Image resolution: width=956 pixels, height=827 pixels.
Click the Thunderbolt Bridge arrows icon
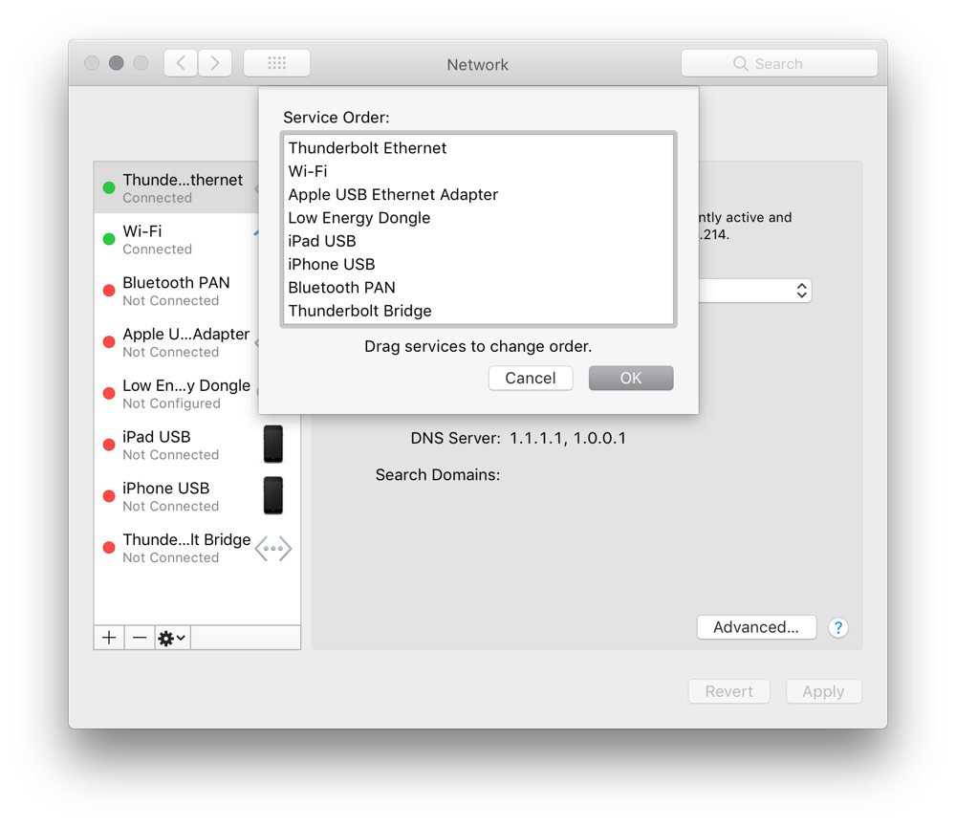coord(273,548)
